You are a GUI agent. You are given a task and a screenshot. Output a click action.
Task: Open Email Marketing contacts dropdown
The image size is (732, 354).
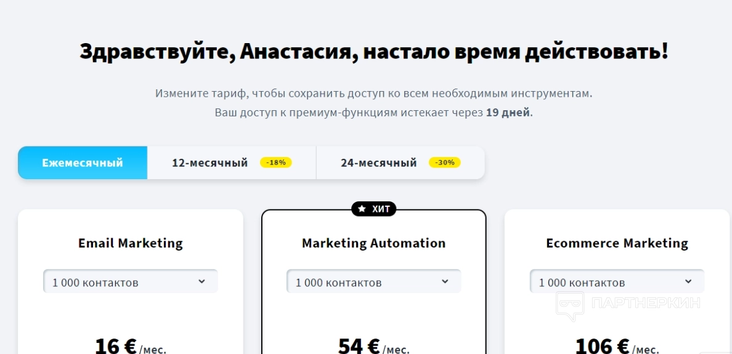coord(130,283)
